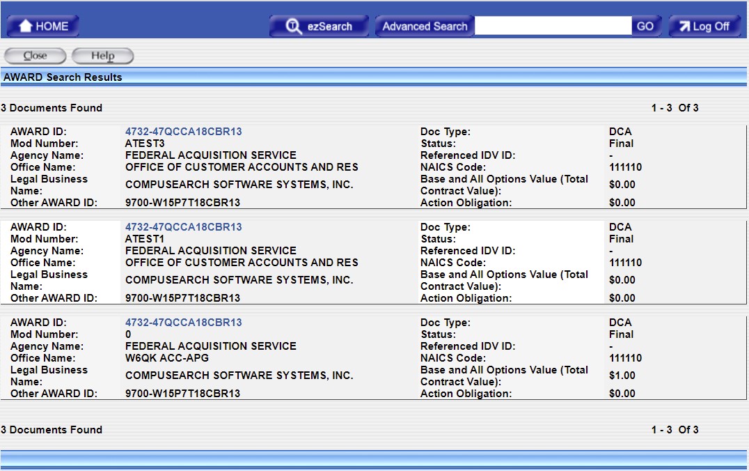The height and width of the screenshot is (471, 749).
Task: Open Advanced Search
Action: click(425, 26)
